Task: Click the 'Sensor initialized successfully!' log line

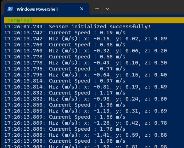Action: click(78, 27)
